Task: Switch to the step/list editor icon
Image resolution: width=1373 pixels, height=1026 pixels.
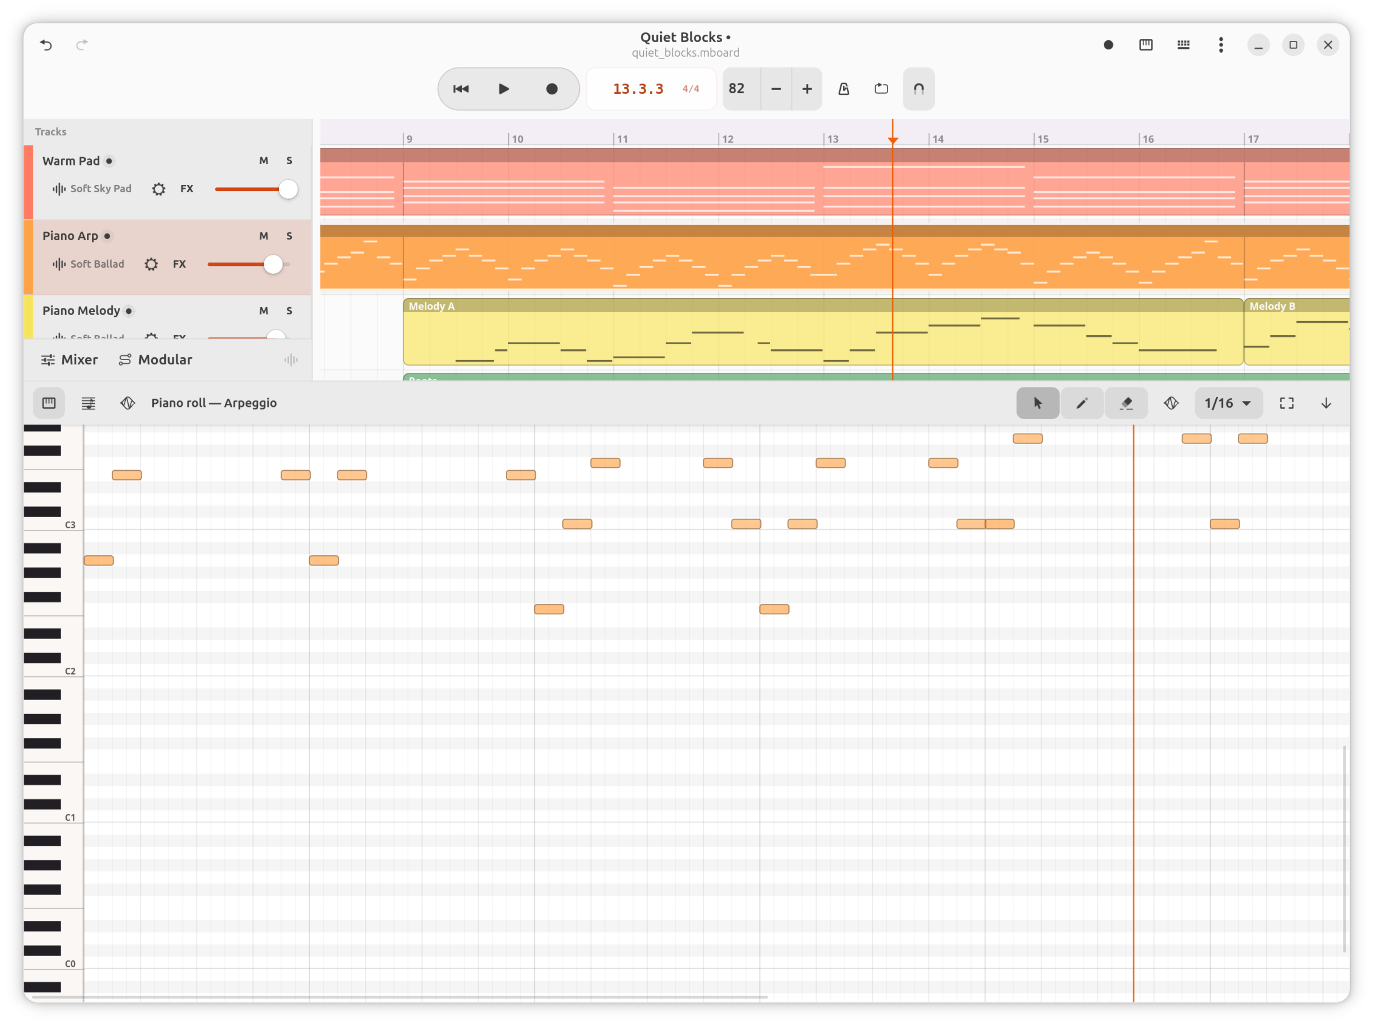Action: [88, 403]
